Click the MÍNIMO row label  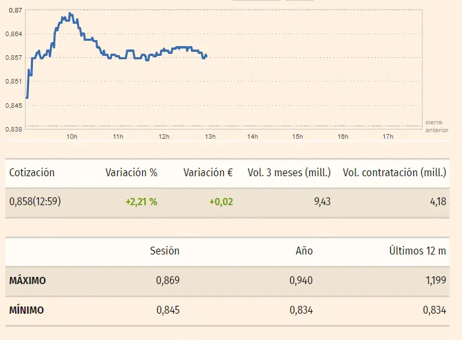point(26,310)
